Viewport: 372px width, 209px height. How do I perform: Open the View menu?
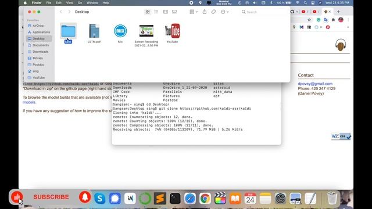70,3
